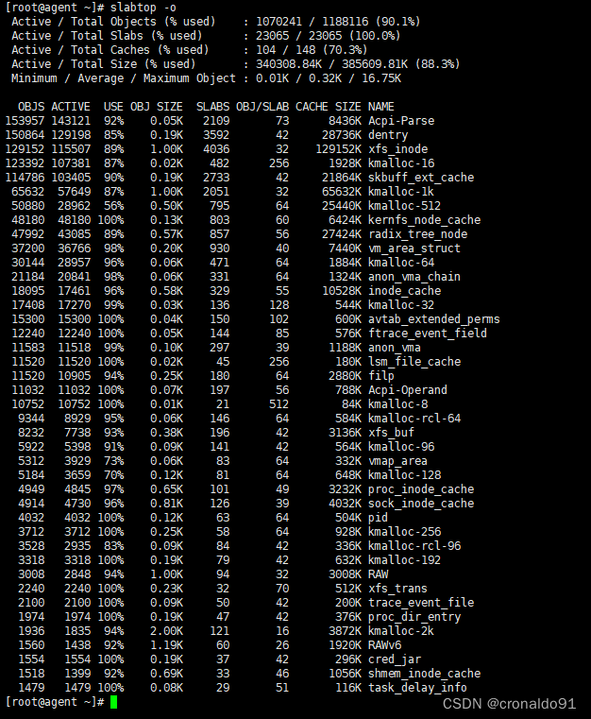
Task: Click the 512 OBJ/SLAB value for kmalloc-8
Action: [279, 405]
